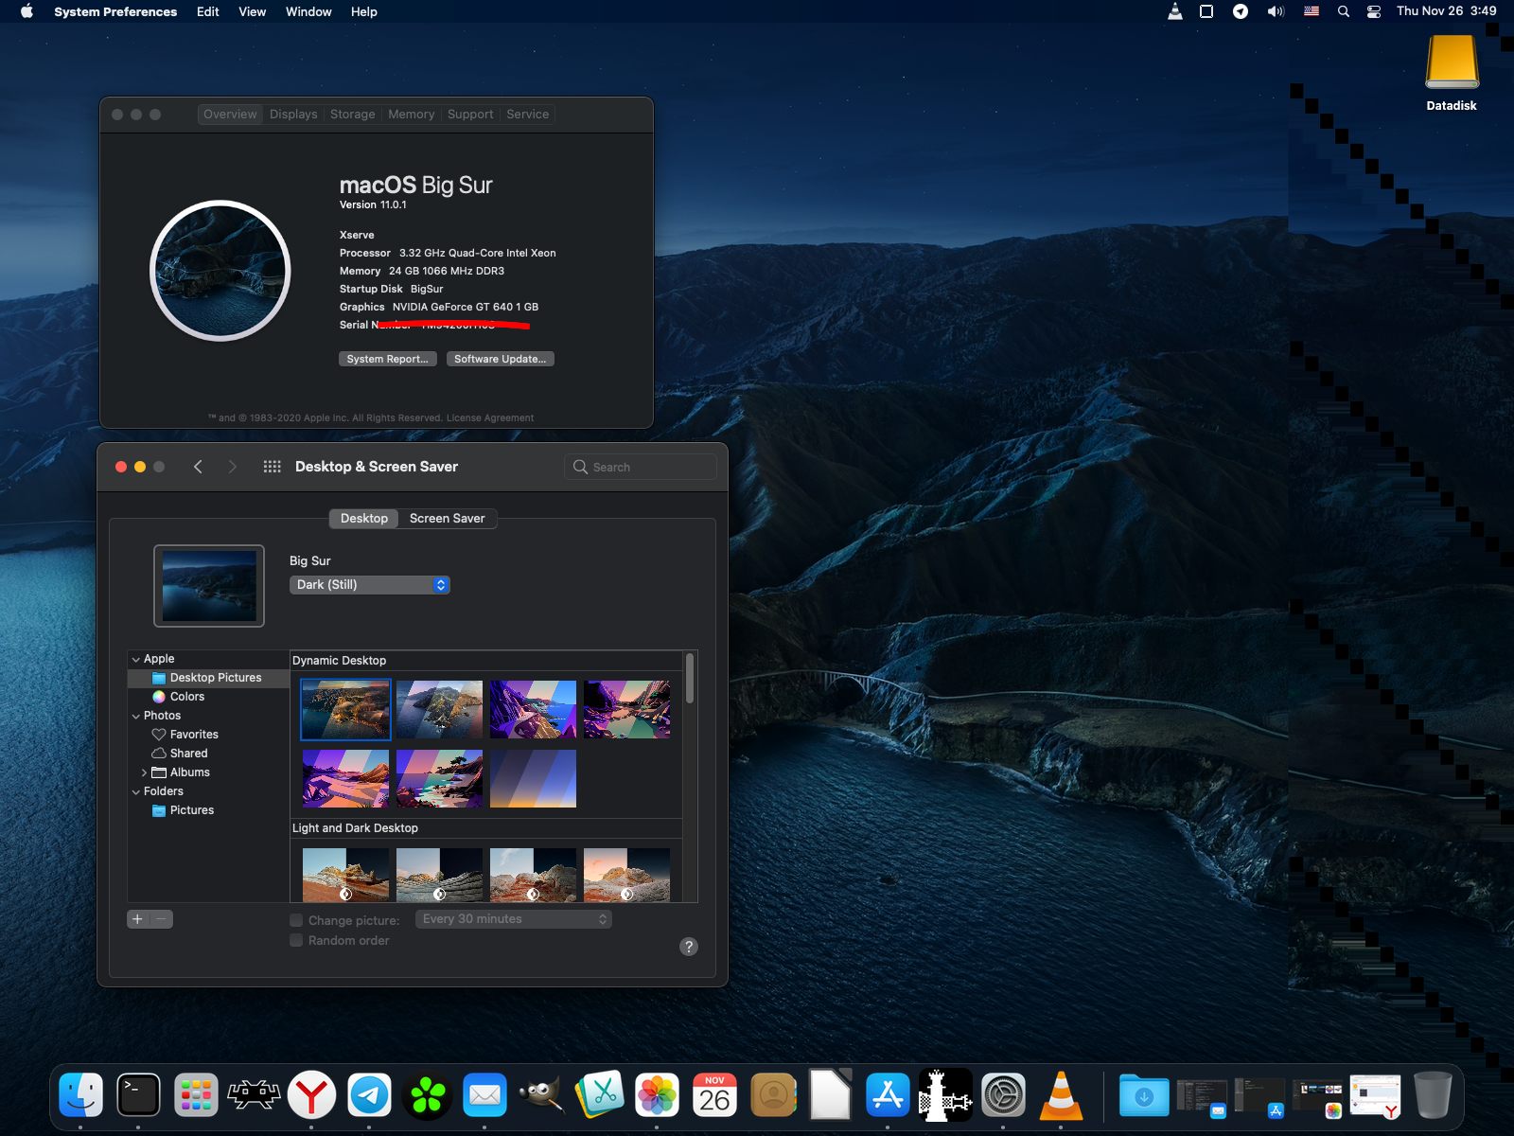The height and width of the screenshot is (1136, 1514).
Task: Switch to the Storage tab
Action: pyautogui.click(x=352, y=115)
